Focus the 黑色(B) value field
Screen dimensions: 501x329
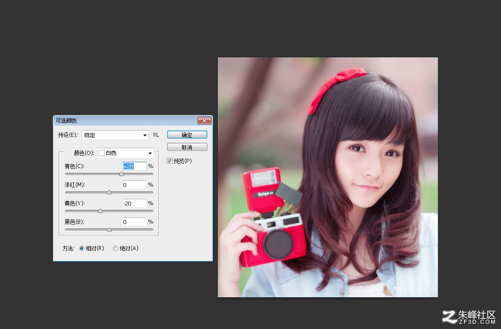(135, 222)
